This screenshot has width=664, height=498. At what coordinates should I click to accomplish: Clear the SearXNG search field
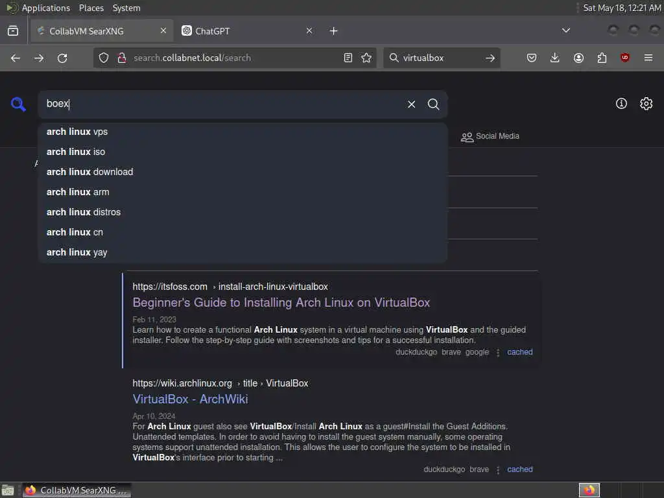412,104
